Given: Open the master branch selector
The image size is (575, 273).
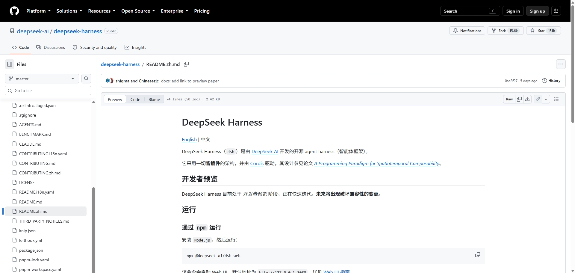Looking at the screenshot, I should click(42, 79).
